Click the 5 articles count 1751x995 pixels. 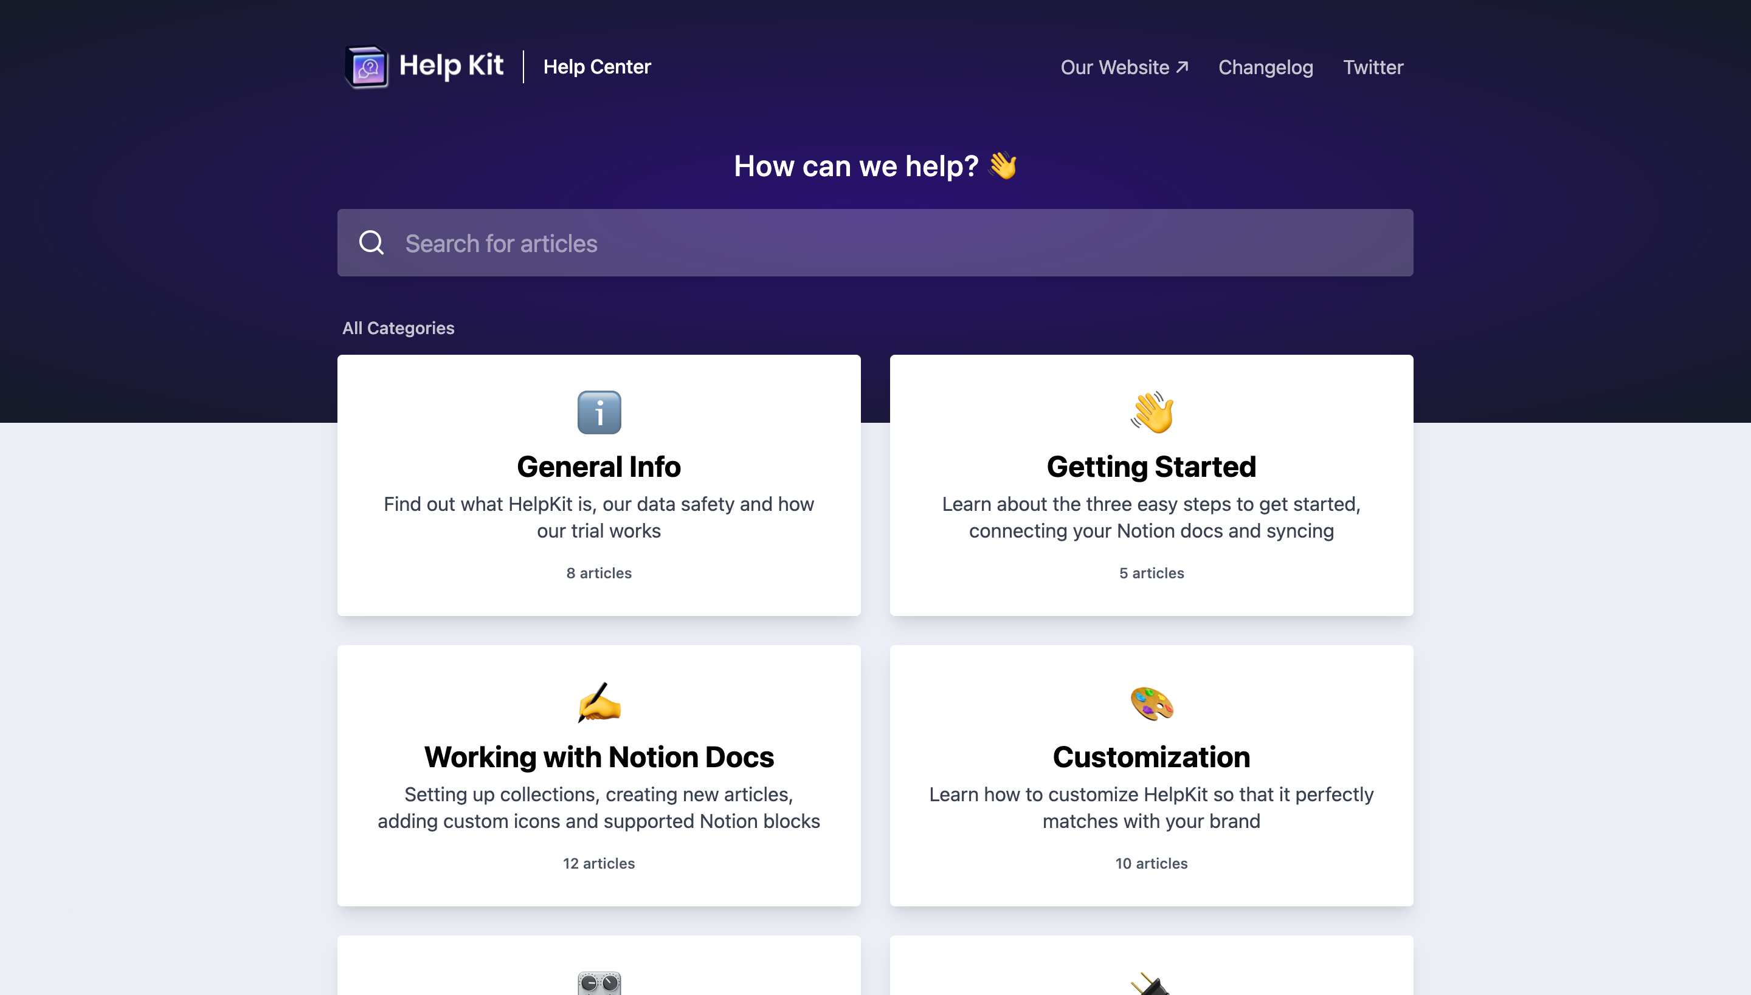click(x=1151, y=573)
